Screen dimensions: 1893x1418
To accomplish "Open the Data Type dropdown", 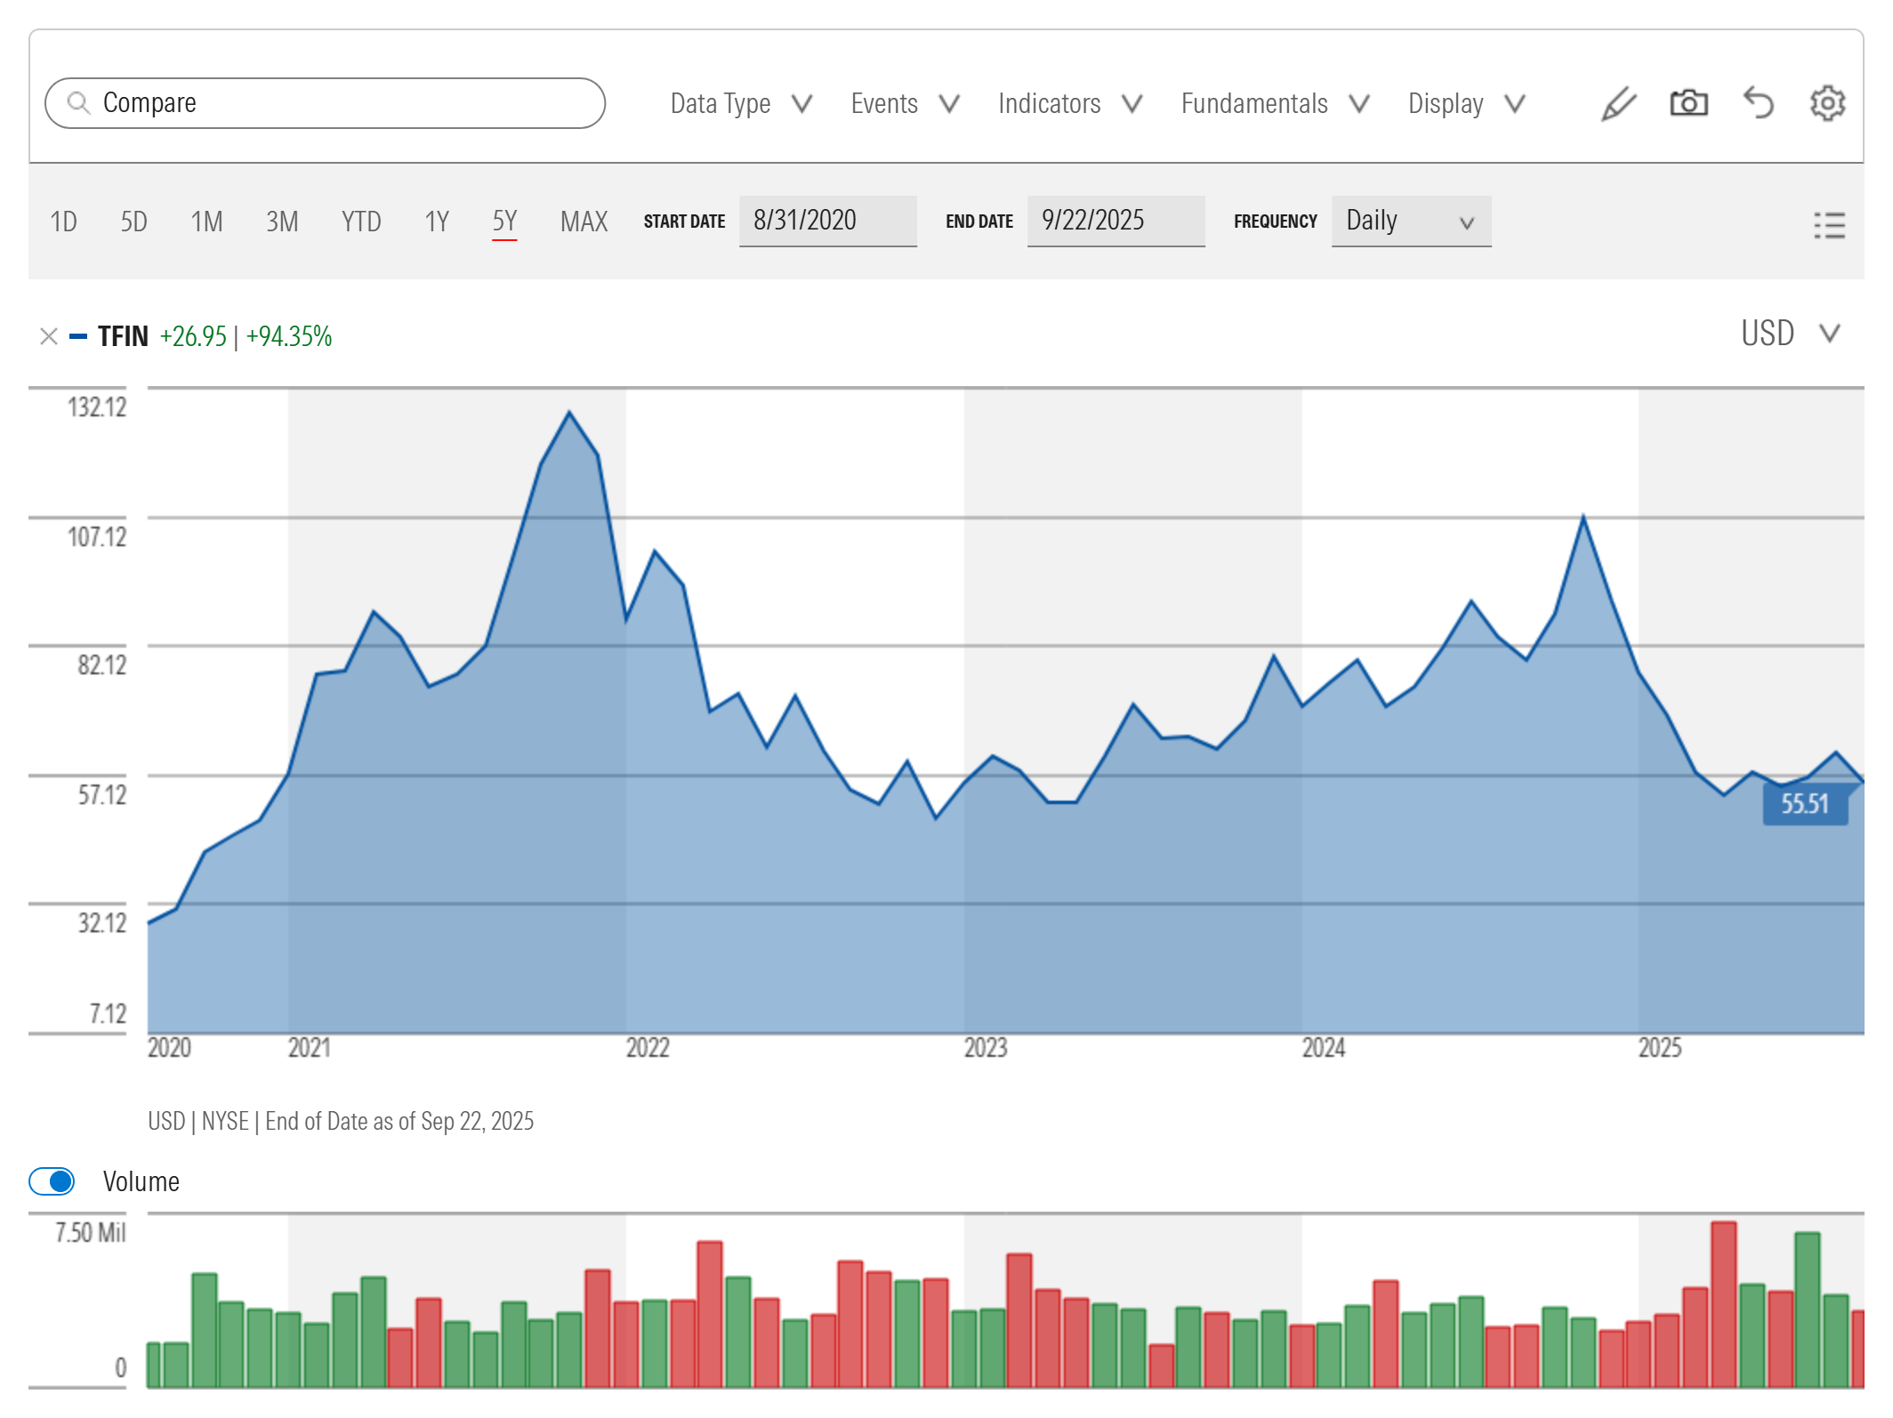I will (740, 104).
